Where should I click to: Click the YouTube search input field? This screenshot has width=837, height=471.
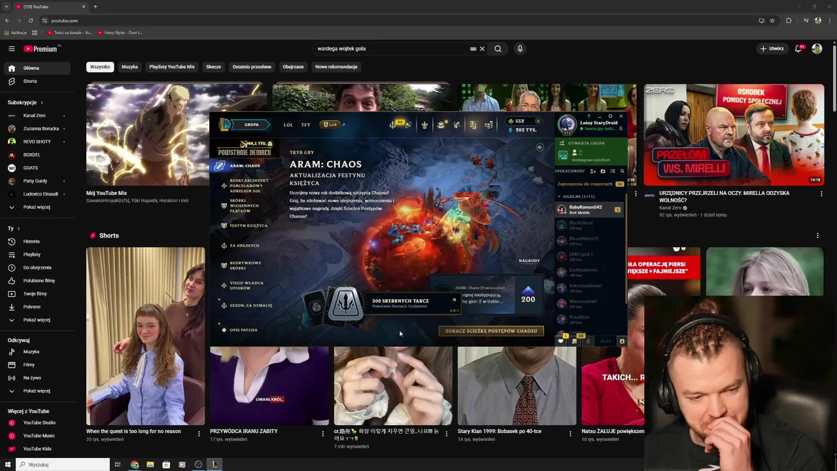point(392,48)
